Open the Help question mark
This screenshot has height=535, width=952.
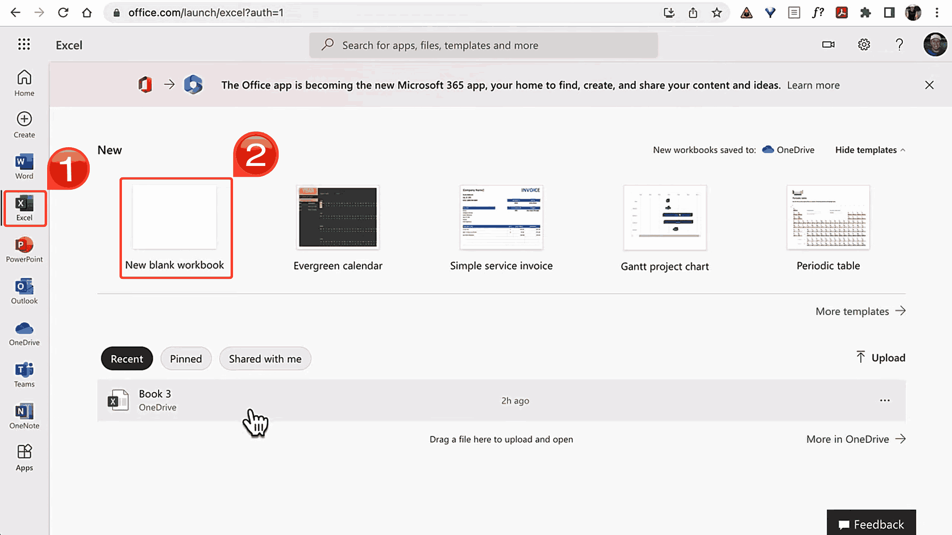[899, 45]
